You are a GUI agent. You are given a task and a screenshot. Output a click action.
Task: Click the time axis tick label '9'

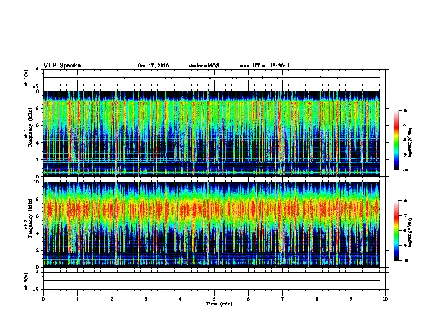point(351,298)
